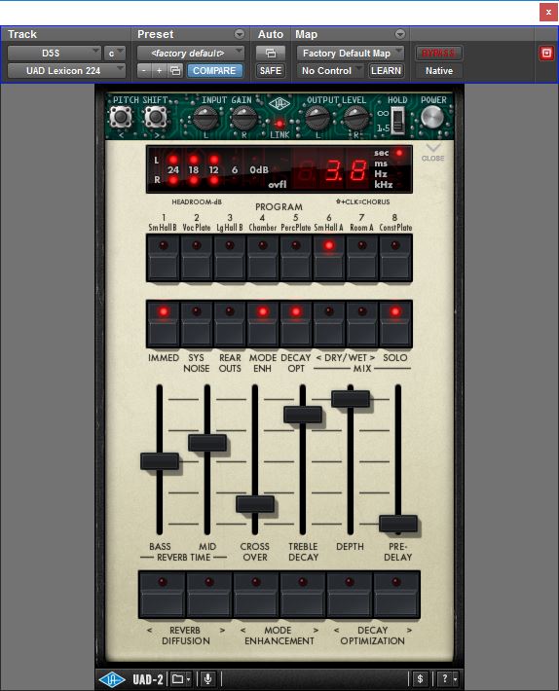Collapse the panel with CLOSE chevron
The width and height of the screenshot is (559, 691).
pos(432,153)
